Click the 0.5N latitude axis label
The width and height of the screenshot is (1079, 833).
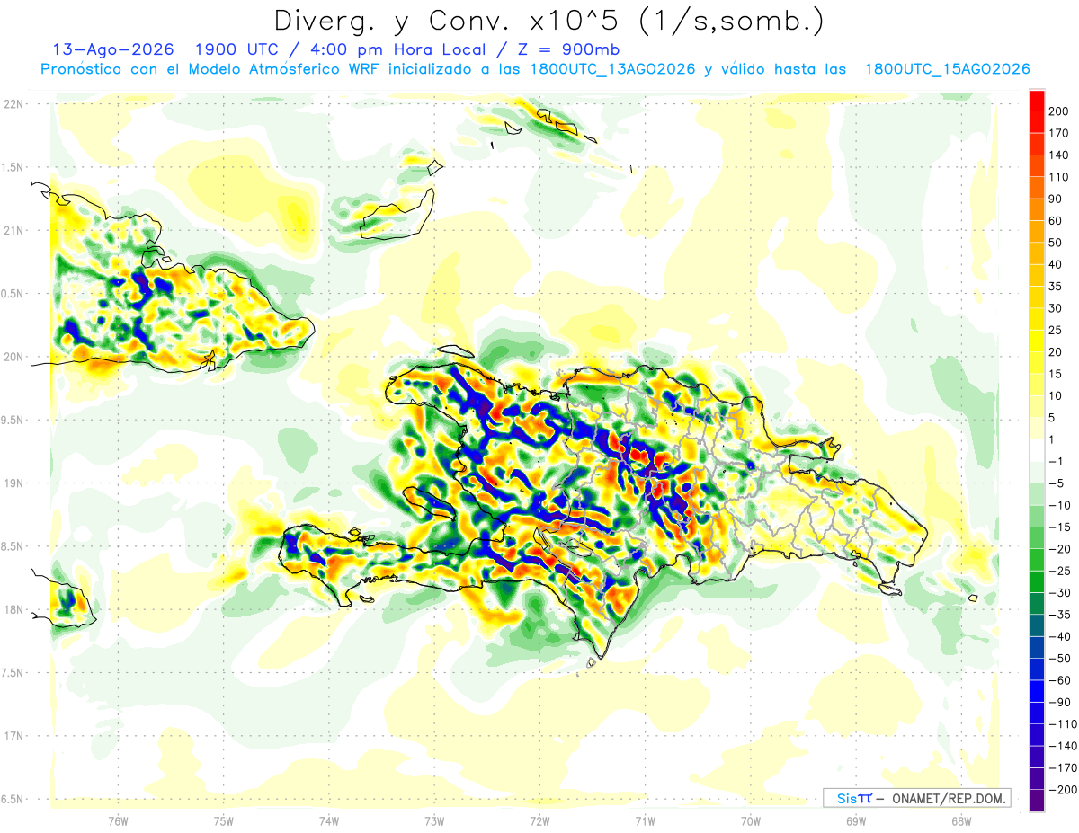pos(13,294)
